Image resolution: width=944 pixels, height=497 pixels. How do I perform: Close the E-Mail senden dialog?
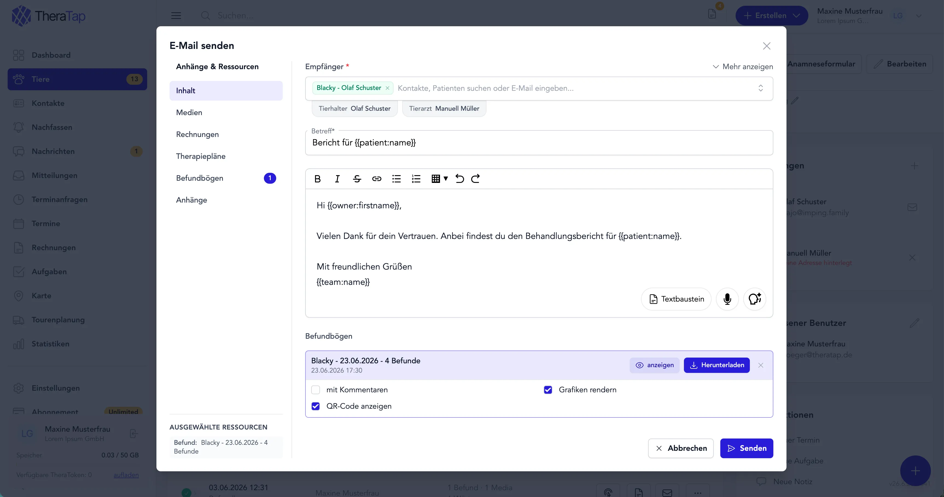(x=767, y=46)
